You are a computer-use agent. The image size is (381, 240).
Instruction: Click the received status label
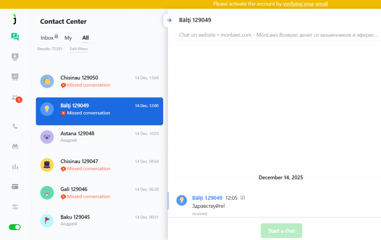[199, 214]
